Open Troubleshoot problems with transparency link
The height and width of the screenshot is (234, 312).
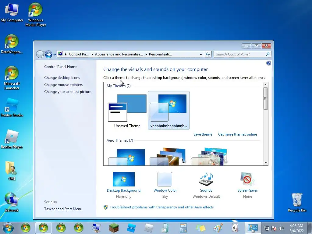tap(161, 207)
